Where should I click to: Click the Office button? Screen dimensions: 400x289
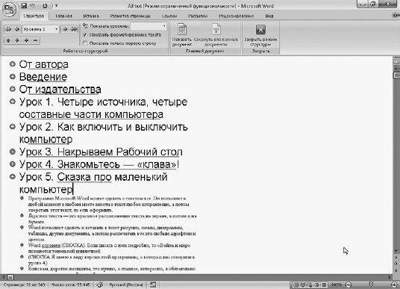(9, 10)
